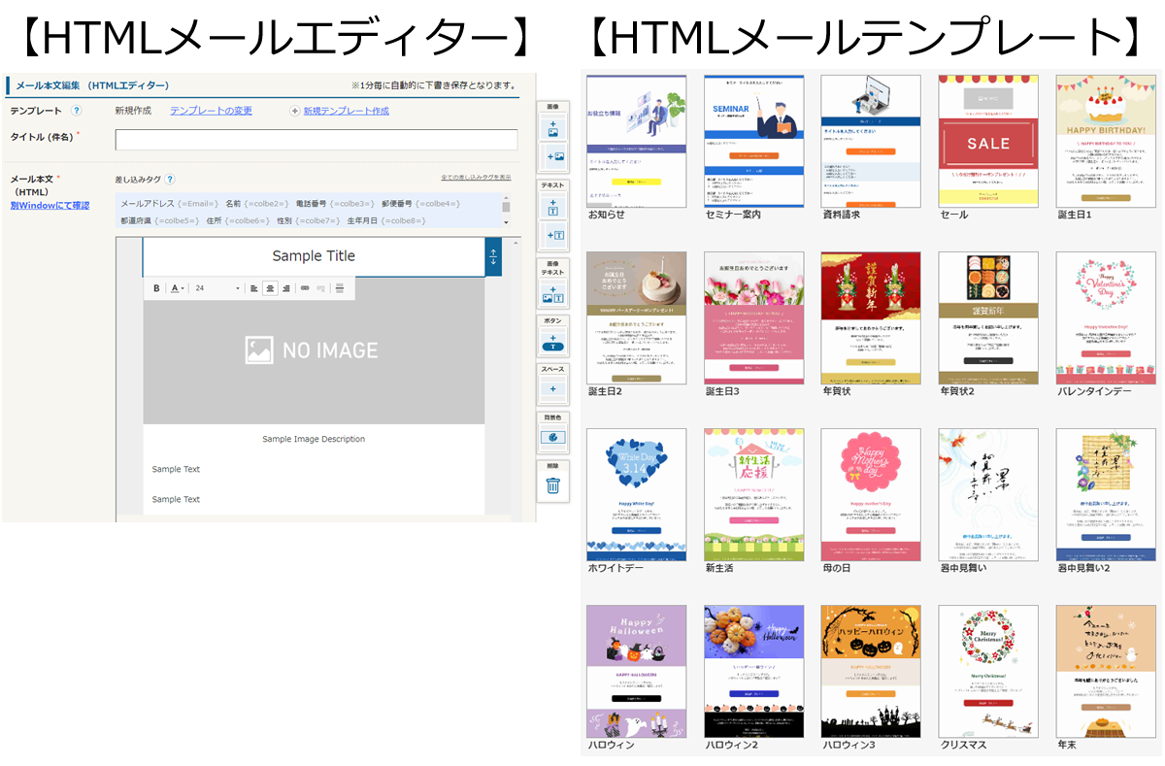
Task: Click the タイトル (件名) input field
Action: pos(316,140)
